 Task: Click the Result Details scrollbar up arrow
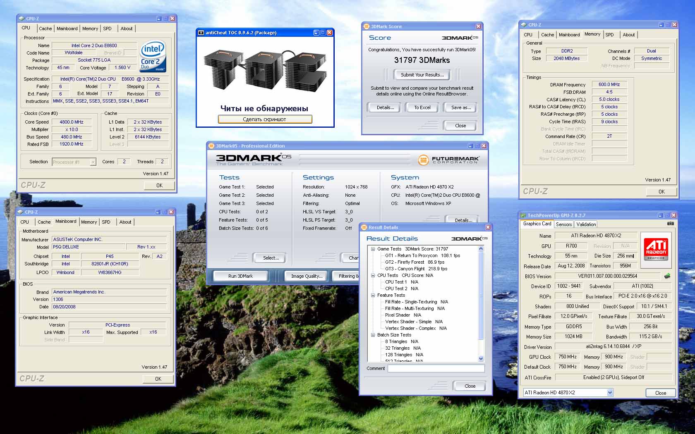pos(481,248)
